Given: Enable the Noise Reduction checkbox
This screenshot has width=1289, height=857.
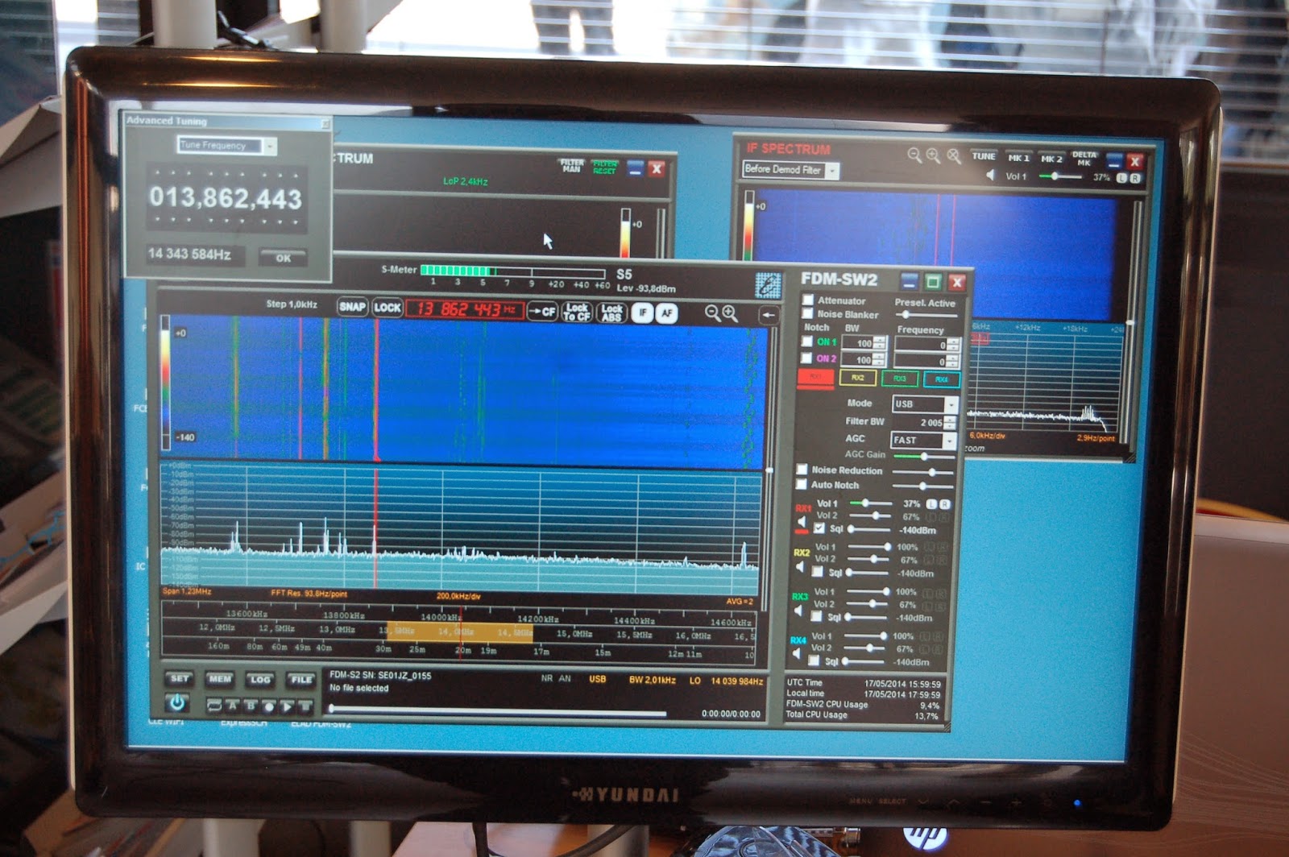Looking at the screenshot, I should (802, 469).
